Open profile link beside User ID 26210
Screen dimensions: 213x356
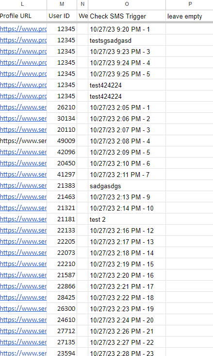point(23,107)
